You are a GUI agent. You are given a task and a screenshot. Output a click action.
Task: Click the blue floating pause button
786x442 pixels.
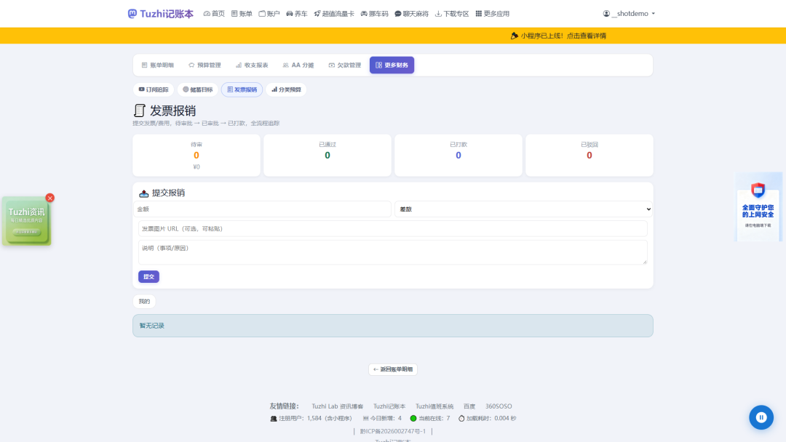(x=761, y=417)
